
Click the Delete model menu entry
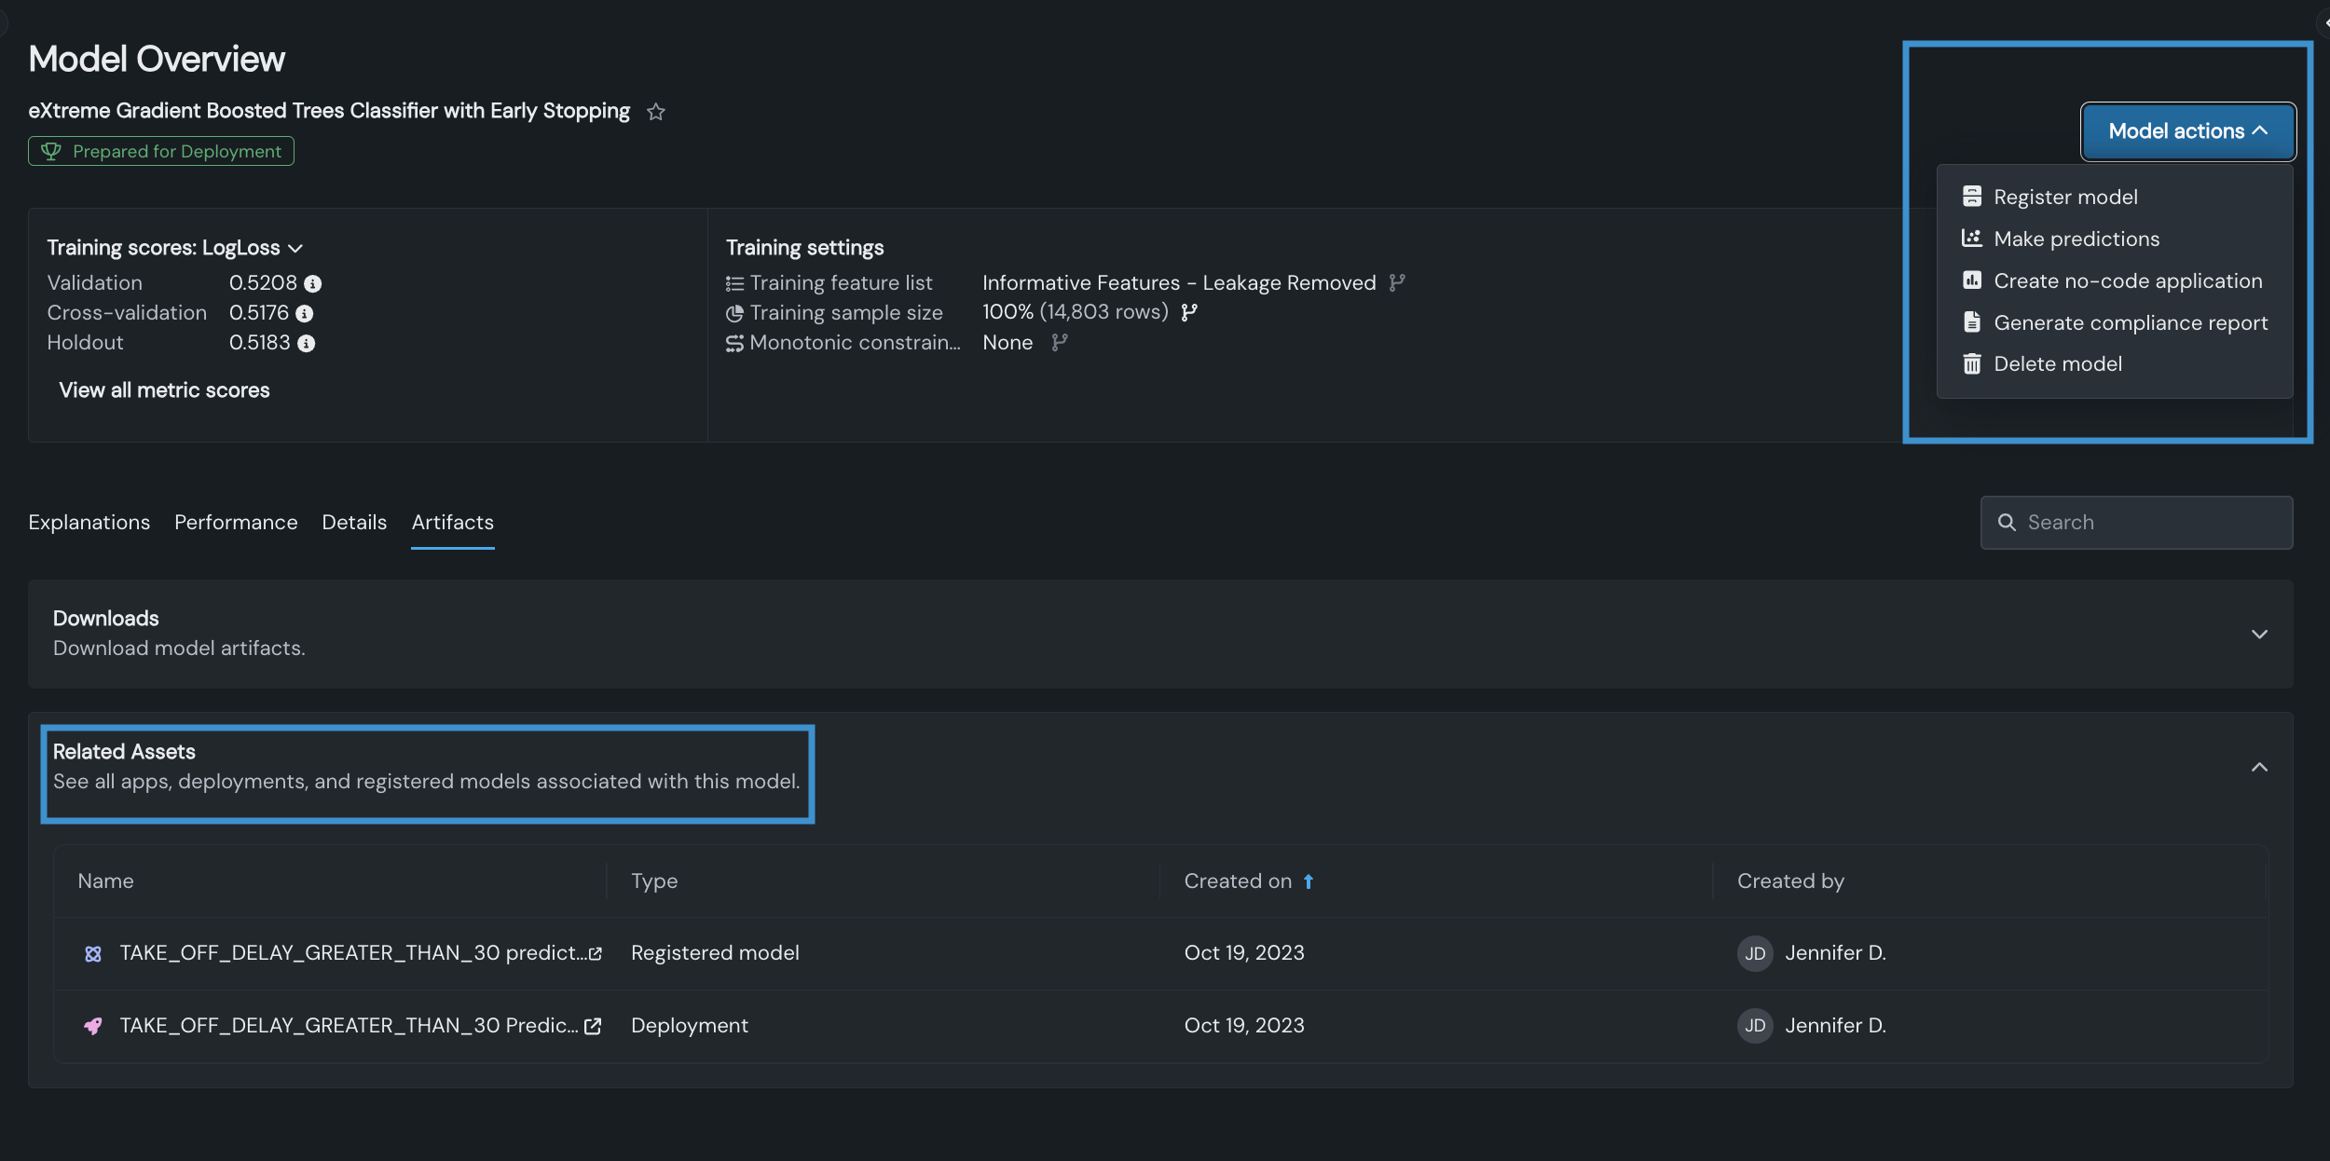click(x=2057, y=364)
